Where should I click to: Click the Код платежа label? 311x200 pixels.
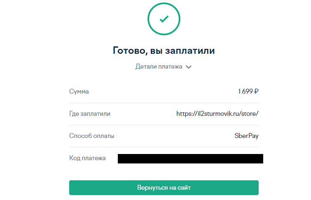click(x=87, y=158)
